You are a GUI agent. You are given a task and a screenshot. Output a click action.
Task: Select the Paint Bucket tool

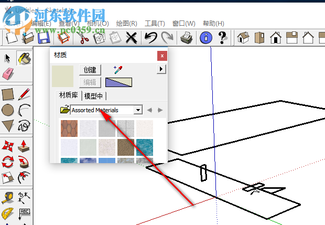point(24,58)
